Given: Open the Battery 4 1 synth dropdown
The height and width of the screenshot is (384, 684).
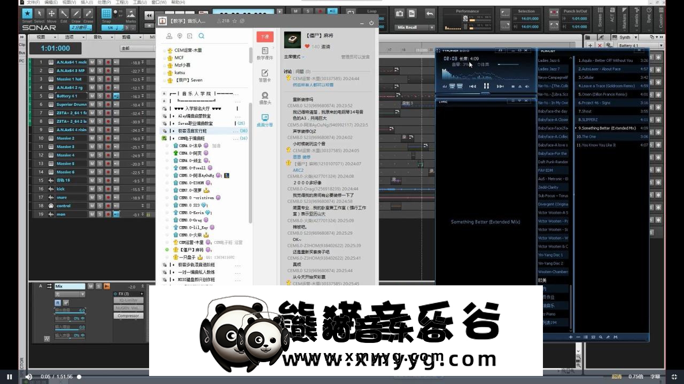Looking at the screenshot, I should click(640, 46).
